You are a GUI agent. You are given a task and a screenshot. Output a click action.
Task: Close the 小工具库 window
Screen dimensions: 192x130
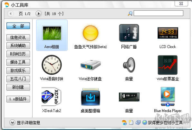[181, 4]
